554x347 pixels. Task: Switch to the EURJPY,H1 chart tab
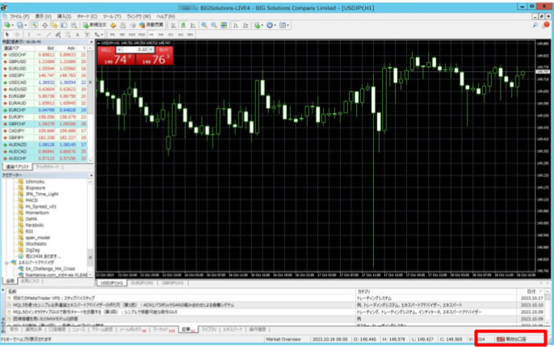[141, 284]
